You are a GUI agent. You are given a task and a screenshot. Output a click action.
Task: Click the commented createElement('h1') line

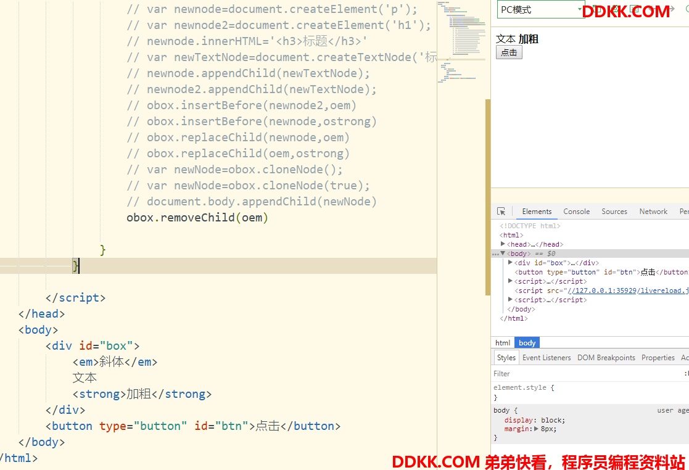coord(279,25)
